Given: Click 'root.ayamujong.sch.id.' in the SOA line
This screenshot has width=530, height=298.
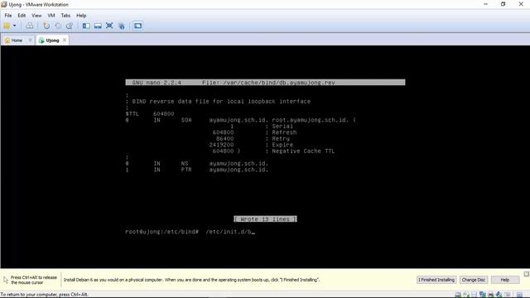Looking at the screenshot, I should [310, 120].
